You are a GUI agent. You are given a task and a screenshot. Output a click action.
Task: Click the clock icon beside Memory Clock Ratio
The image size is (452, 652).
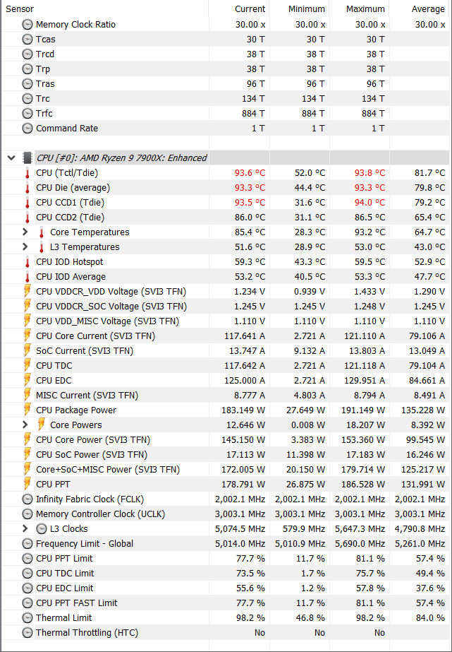(28, 25)
